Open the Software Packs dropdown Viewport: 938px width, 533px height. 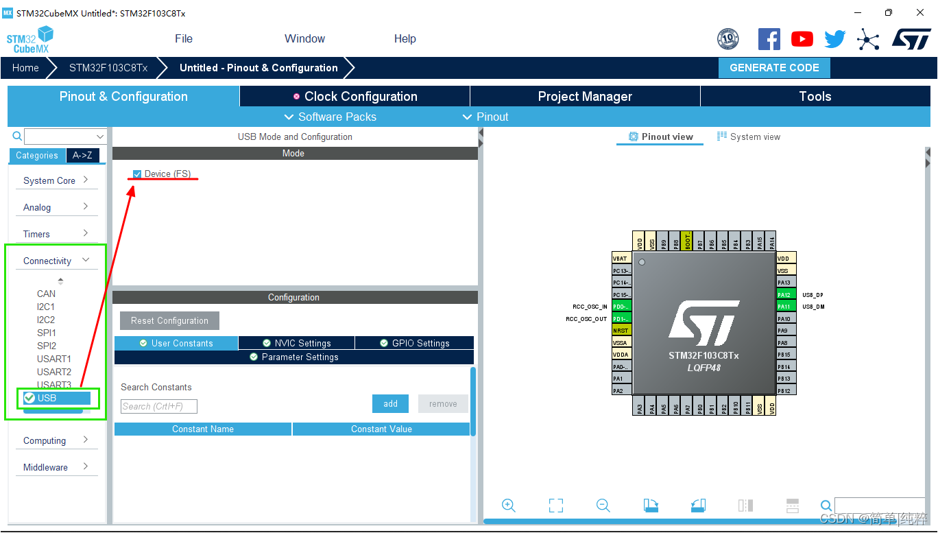[330, 117]
